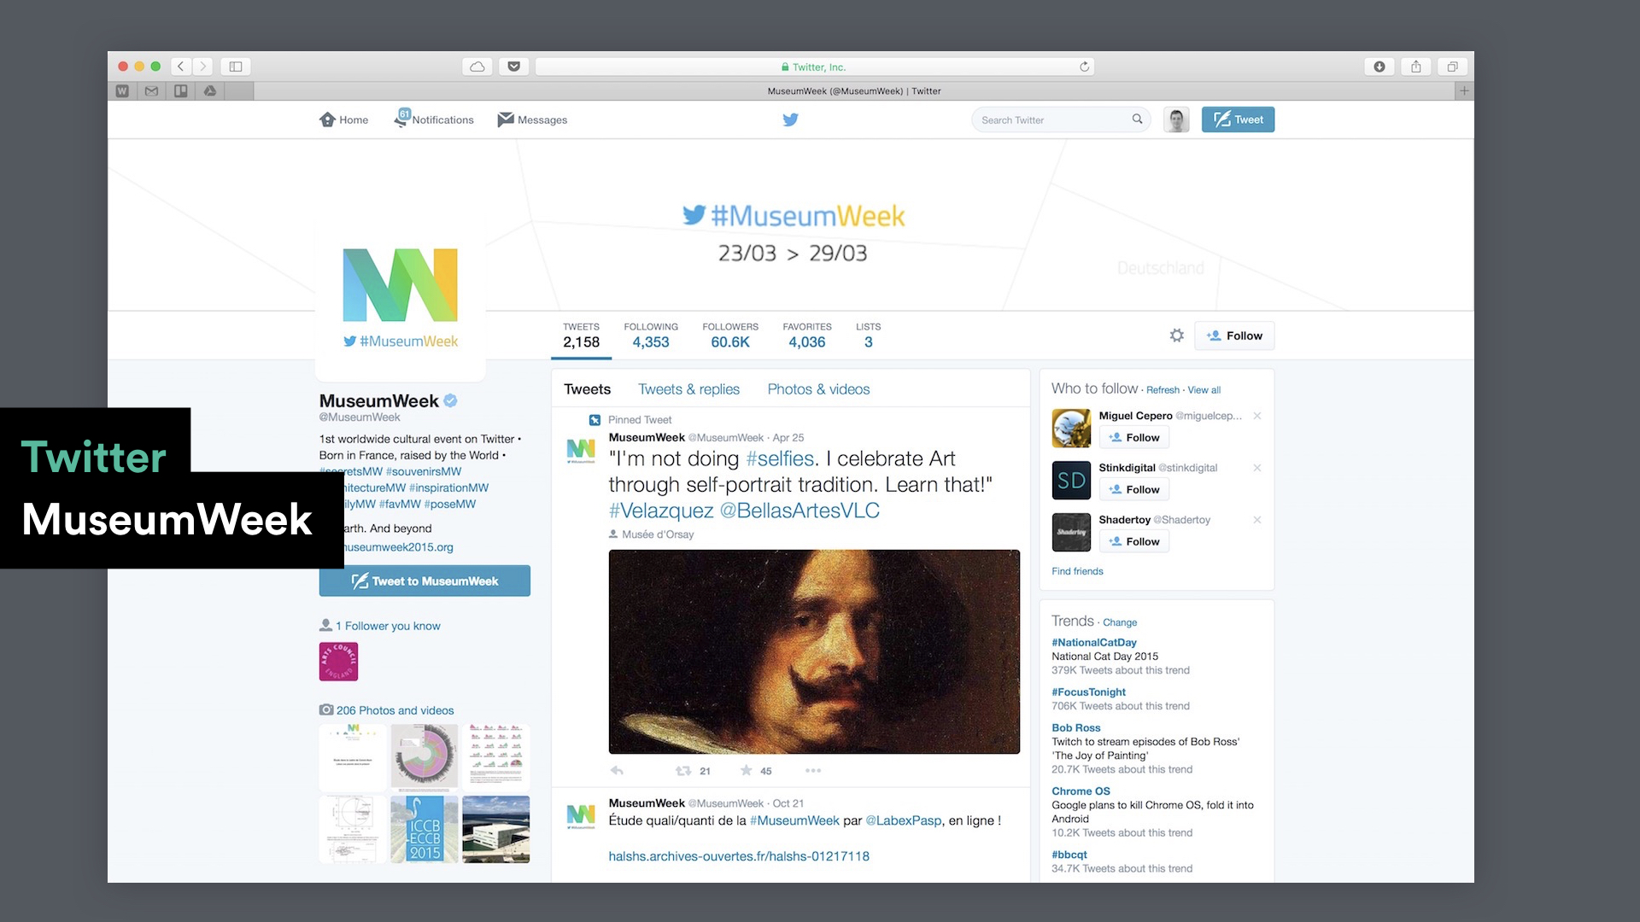
Task: Add a new tab with plus button
Action: pos(1464,90)
